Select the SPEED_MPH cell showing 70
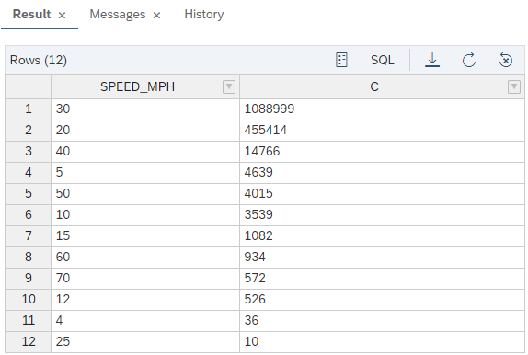 pyautogui.click(x=145, y=279)
